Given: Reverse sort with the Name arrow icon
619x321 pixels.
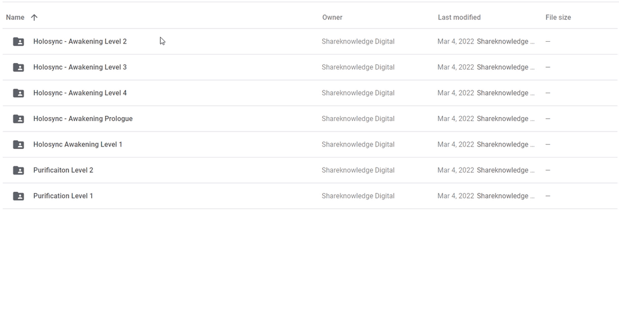Looking at the screenshot, I should coord(34,17).
